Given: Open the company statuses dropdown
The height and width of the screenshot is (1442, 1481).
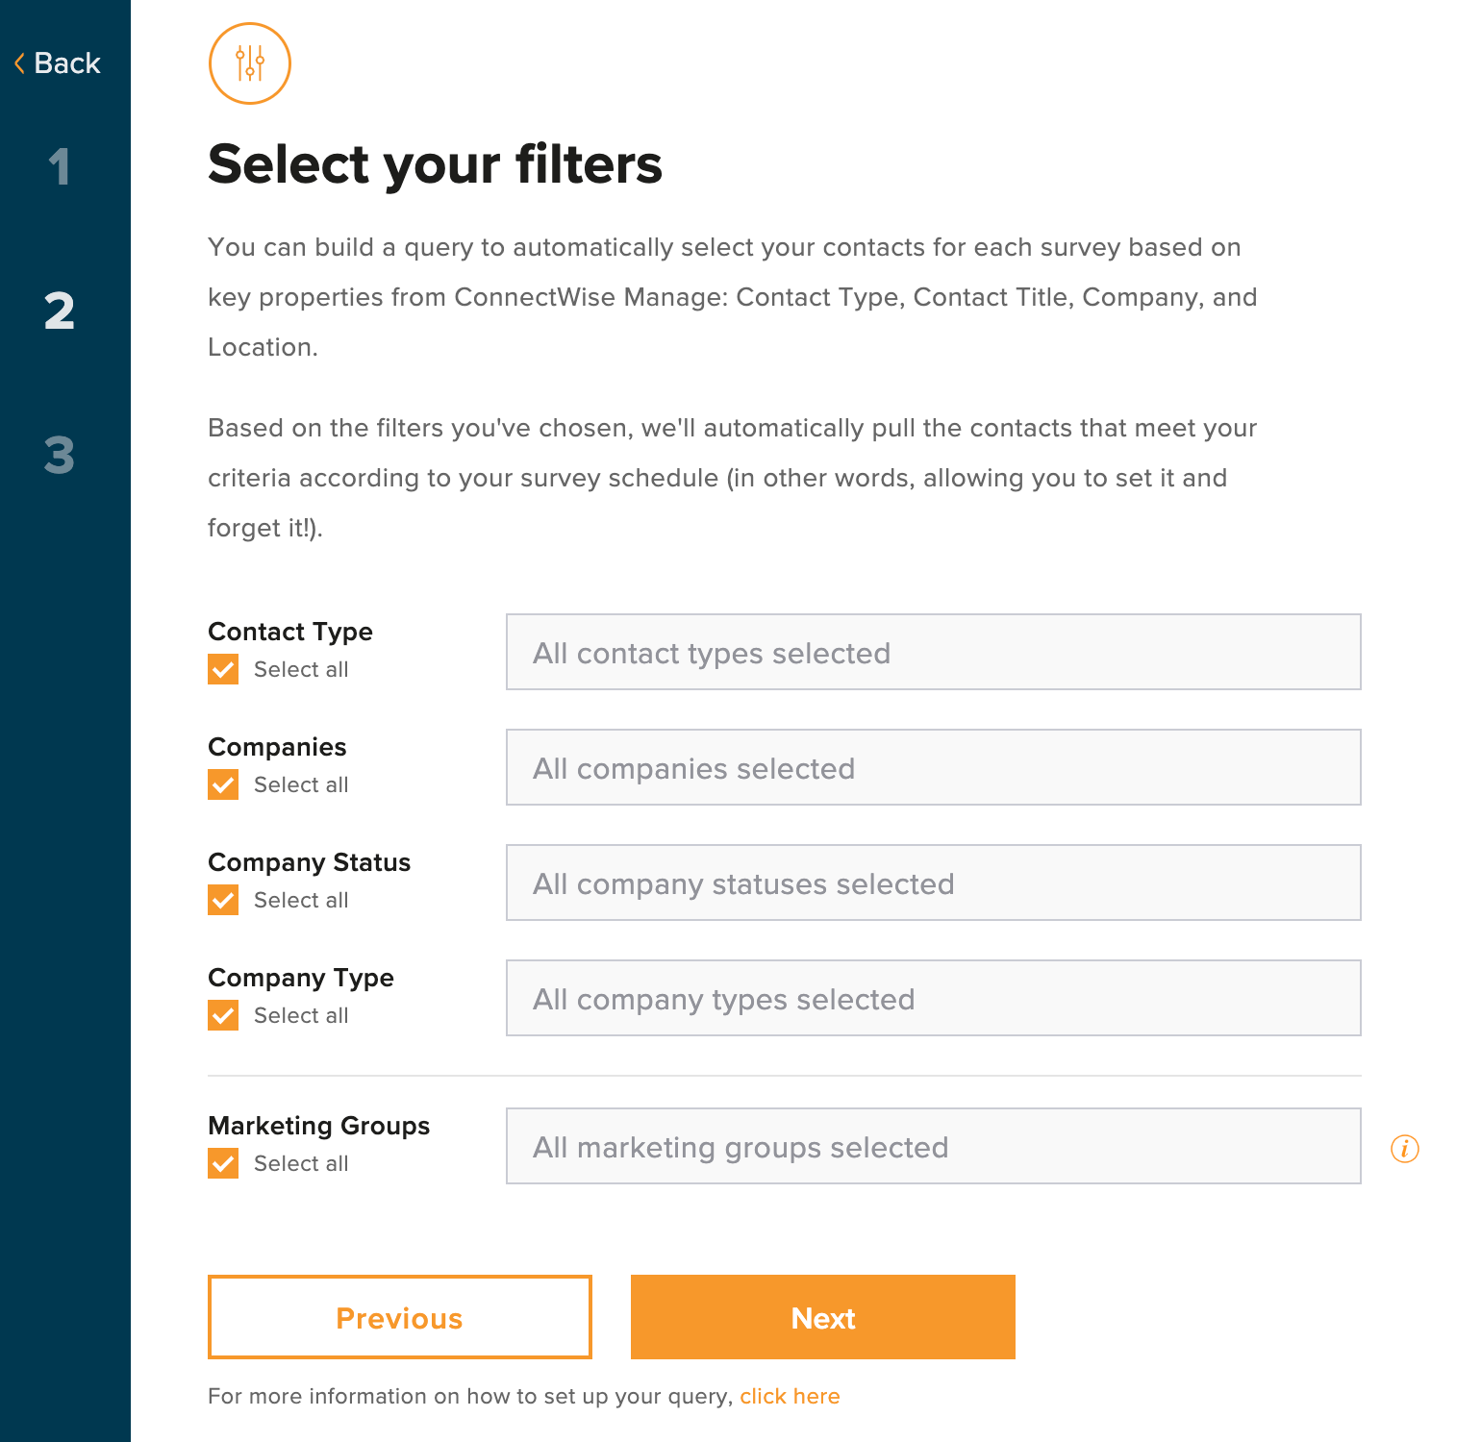Looking at the screenshot, I should click(x=933, y=883).
